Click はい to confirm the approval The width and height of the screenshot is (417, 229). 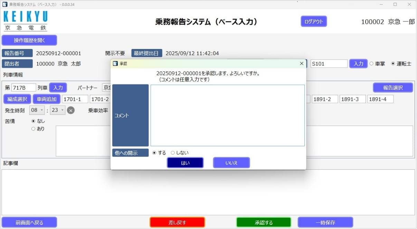[x=185, y=162]
